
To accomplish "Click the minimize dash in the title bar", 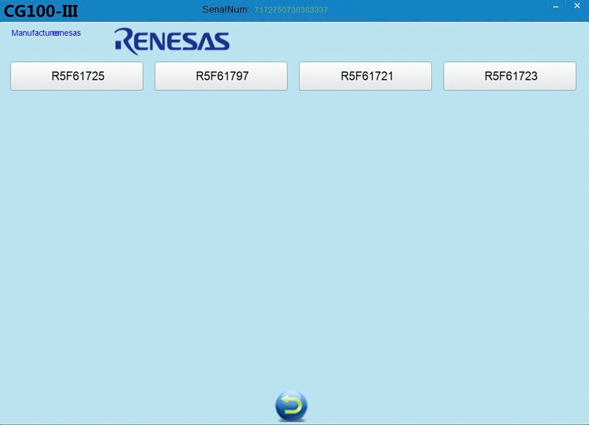I will click(x=556, y=7).
